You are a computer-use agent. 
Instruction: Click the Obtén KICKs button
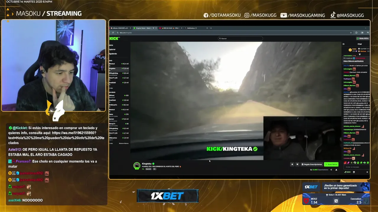363,38
